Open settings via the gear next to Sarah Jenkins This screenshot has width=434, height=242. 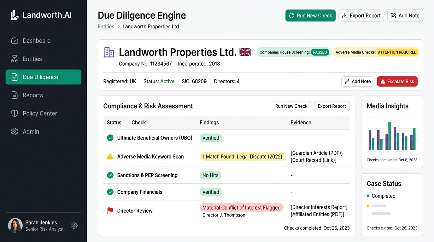tap(74, 226)
